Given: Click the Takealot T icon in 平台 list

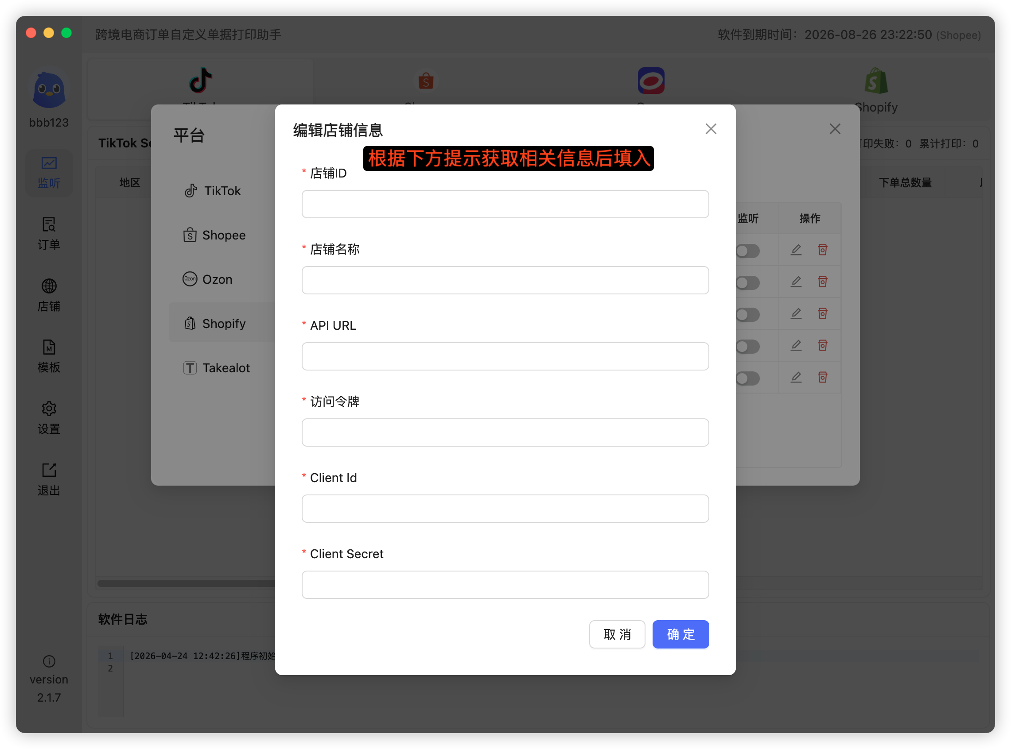Looking at the screenshot, I should [x=190, y=368].
